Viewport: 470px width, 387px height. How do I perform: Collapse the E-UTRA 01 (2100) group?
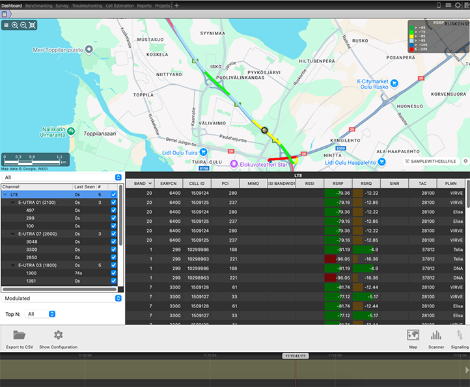click(13, 203)
